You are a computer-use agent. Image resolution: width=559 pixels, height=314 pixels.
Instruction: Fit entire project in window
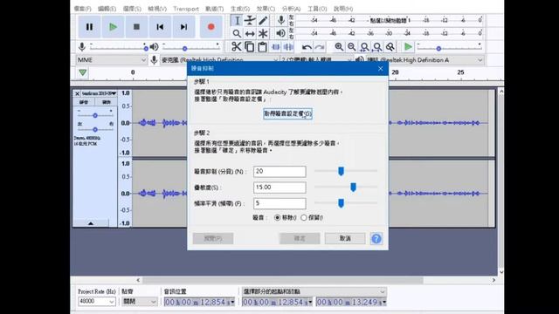377,46
